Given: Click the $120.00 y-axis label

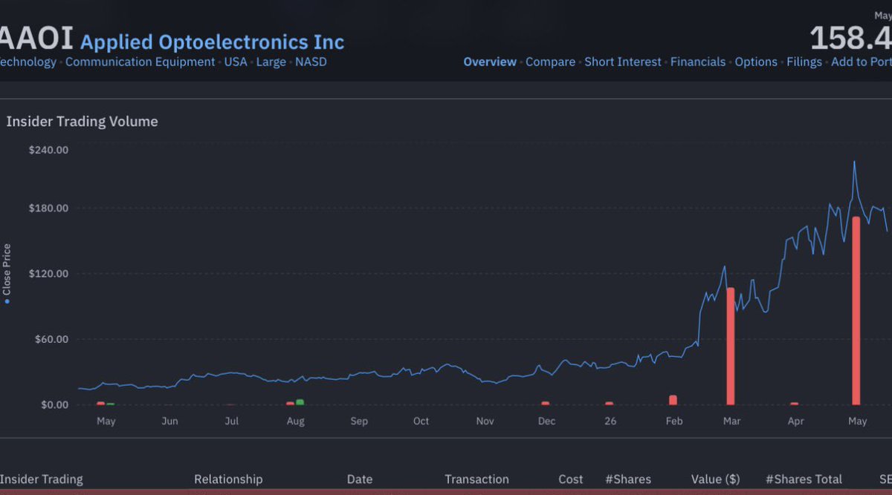Looking at the screenshot, I should click(x=48, y=274).
